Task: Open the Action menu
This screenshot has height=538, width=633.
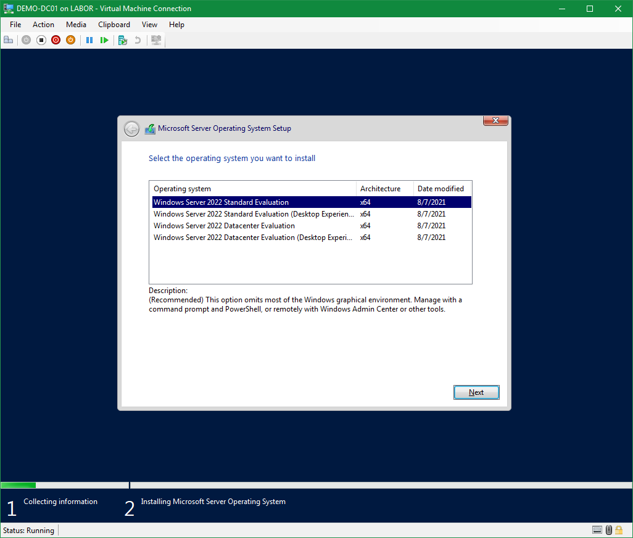Action: [43, 25]
